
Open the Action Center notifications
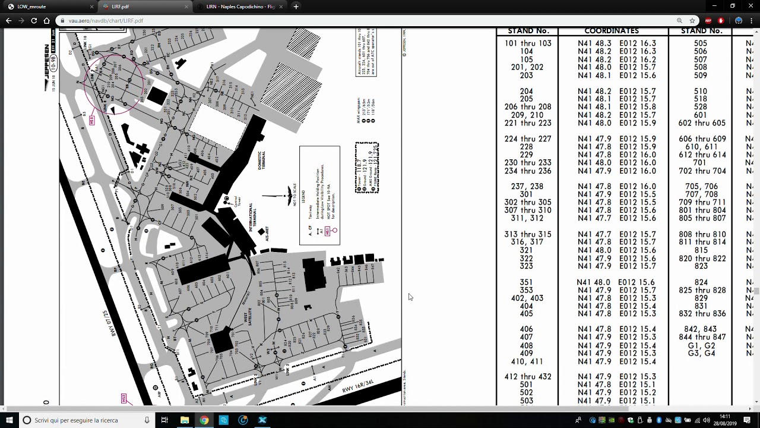click(747, 420)
